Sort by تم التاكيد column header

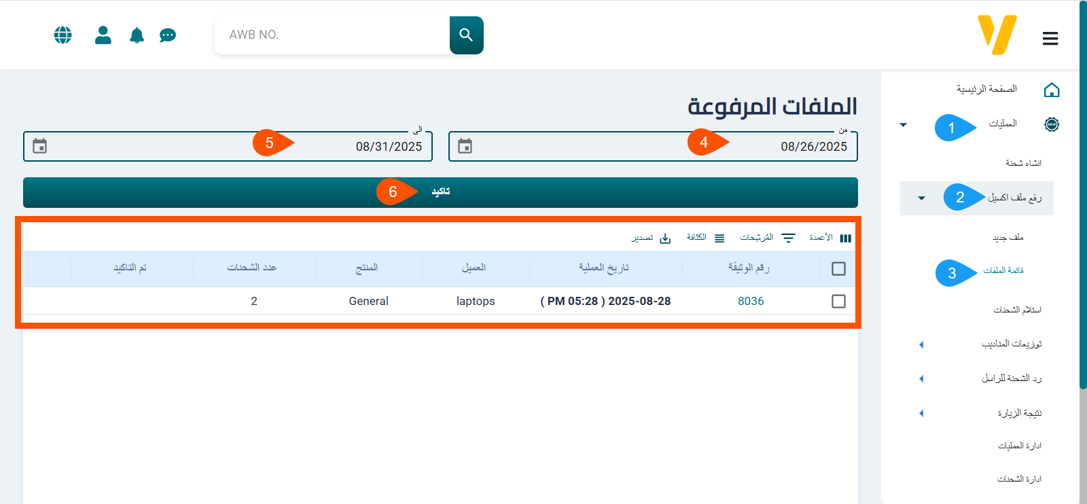(130, 268)
